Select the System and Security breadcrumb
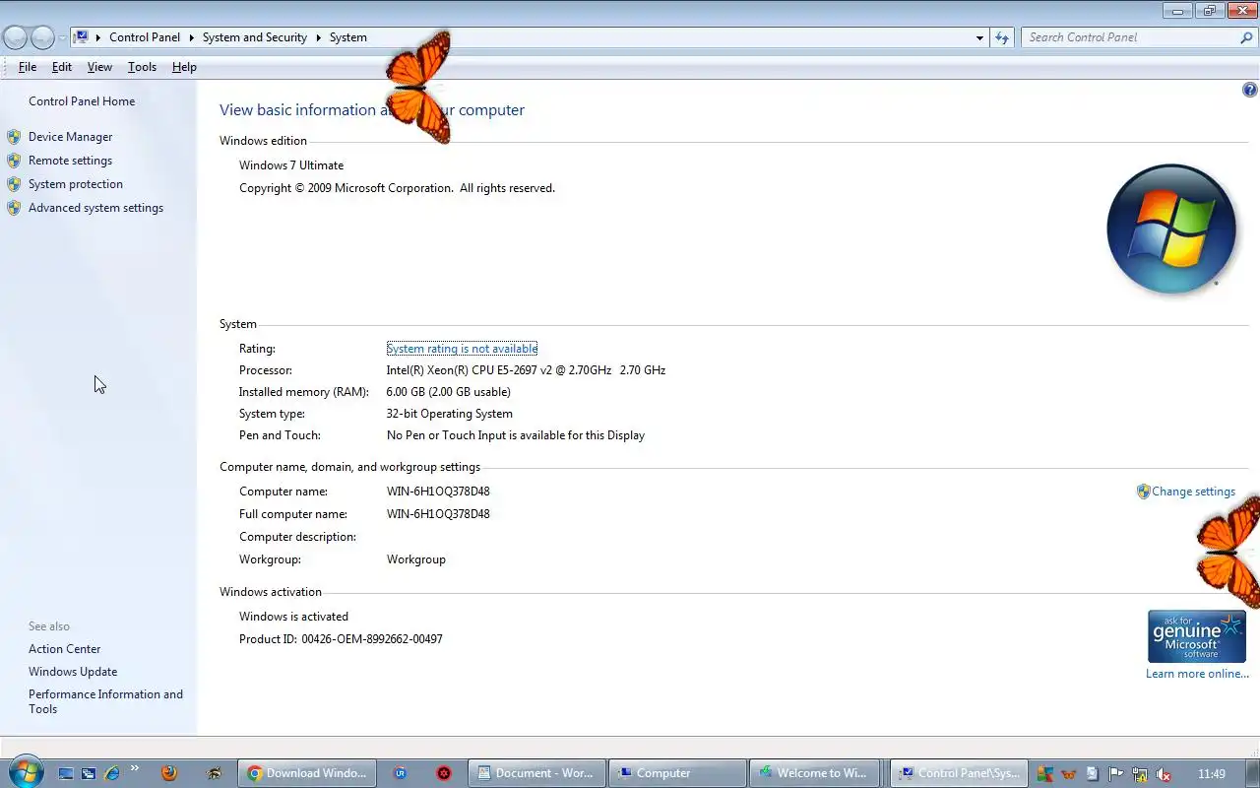1260x788 pixels. pos(255,37)
